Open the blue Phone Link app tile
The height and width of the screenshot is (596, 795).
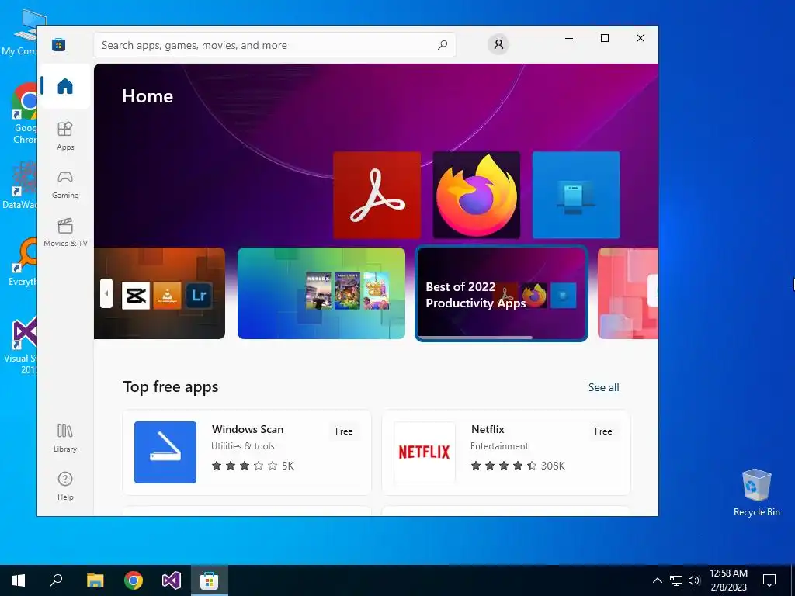point(576,195)
